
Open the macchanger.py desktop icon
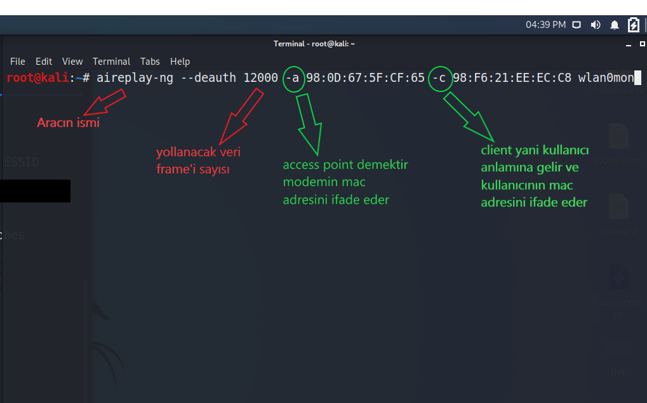click(x=618, y=279)
